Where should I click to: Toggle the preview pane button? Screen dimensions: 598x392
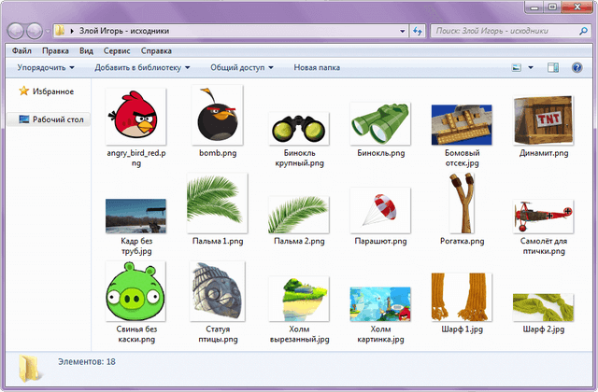552,67
